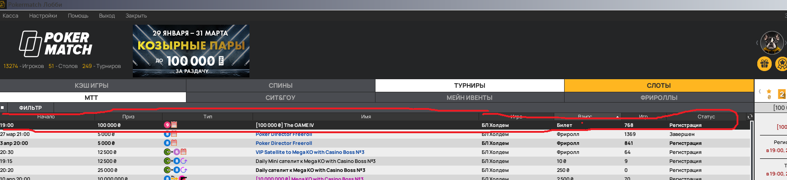Click purple 6 icon in VIP Satellite row
Image resolution: width=787 pixels, height=180 pixels.
tap(176, 152)
